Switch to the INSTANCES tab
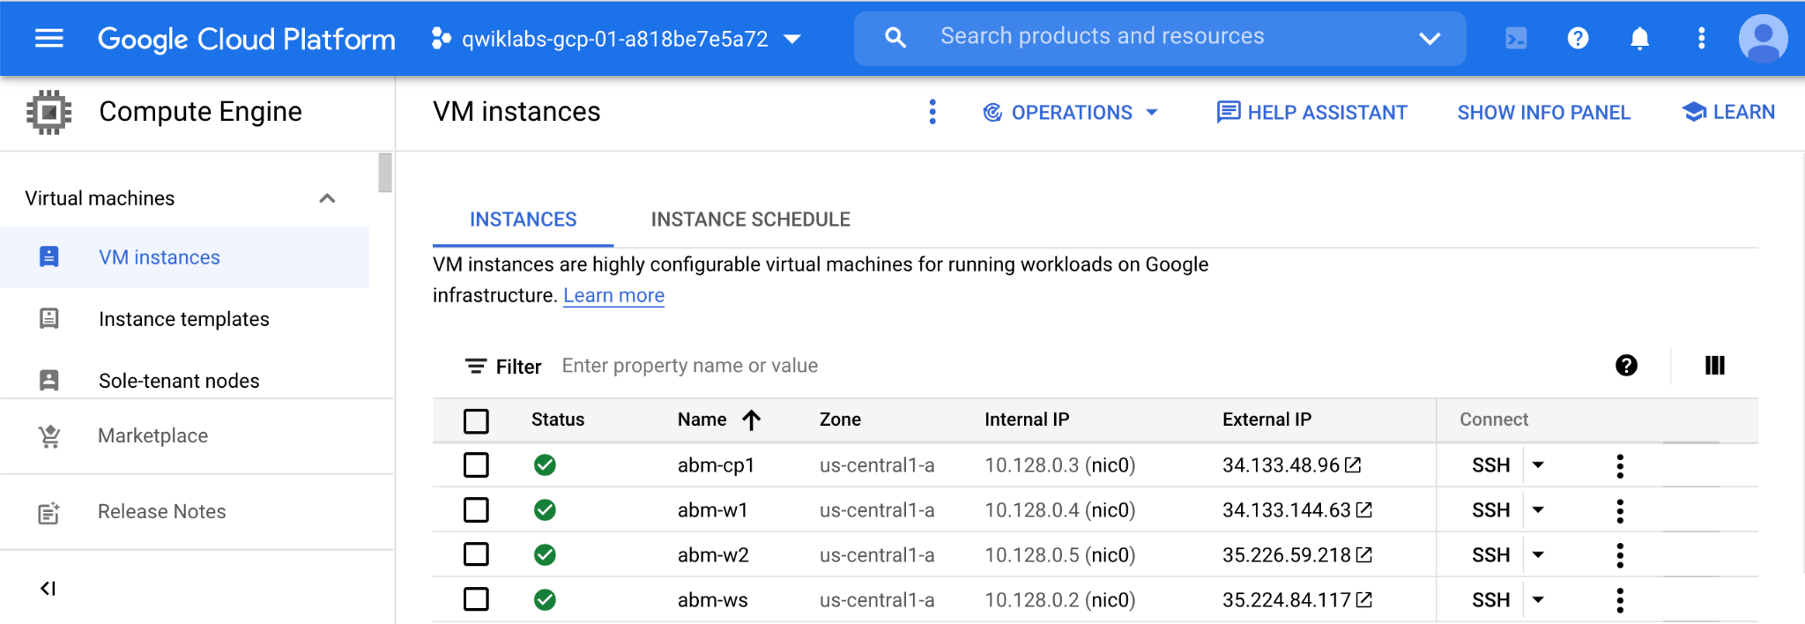 pyautogui.click(x=523, y=219)
